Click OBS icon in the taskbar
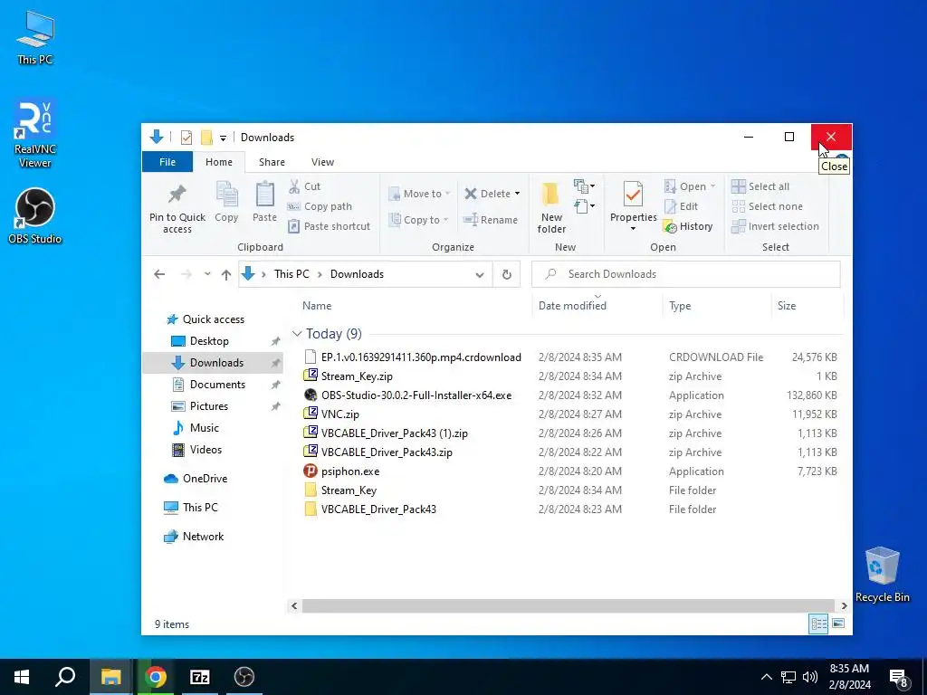Screen dimensions: 927x695 tap(244, 677)
